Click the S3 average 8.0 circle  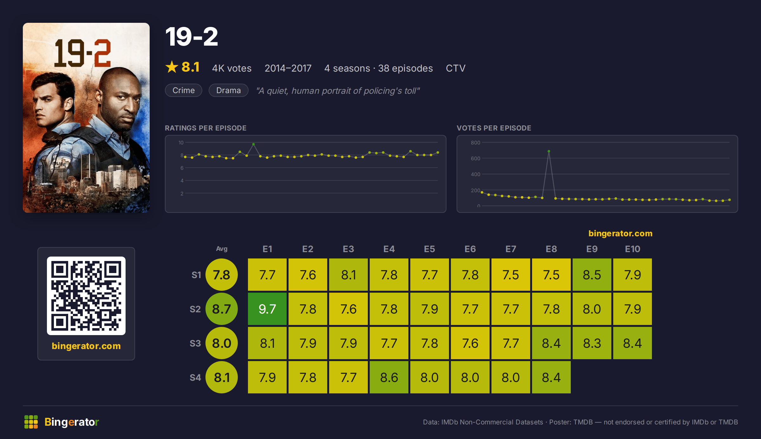222,343
